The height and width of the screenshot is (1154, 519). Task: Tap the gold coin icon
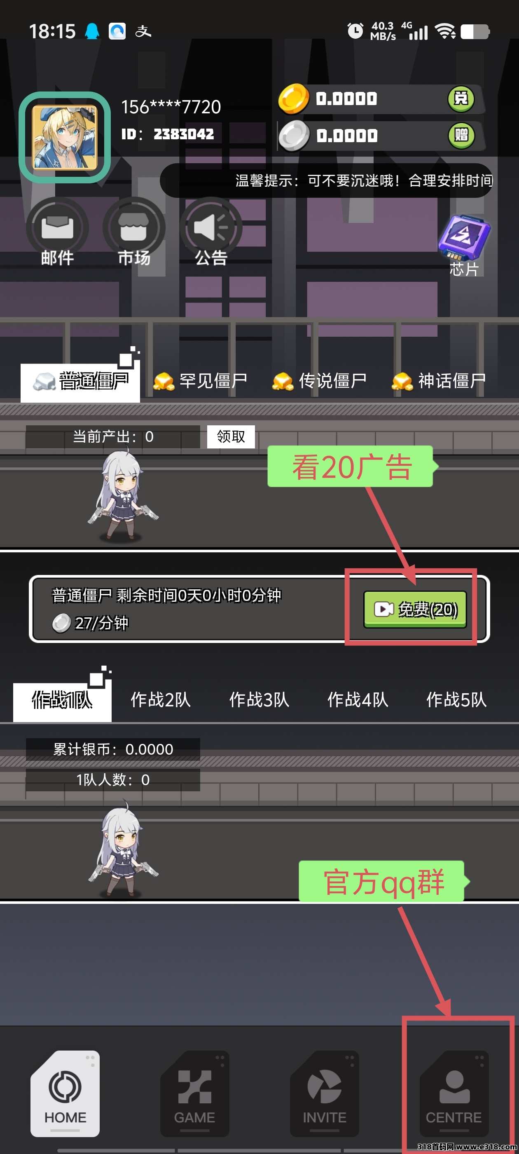[x=293, y=99]
